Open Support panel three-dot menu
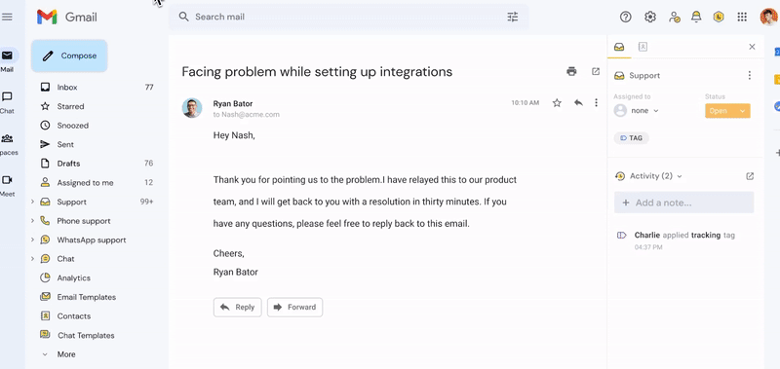Image resolution: width=780 pixels, height=369 pixels. (750, 76)
